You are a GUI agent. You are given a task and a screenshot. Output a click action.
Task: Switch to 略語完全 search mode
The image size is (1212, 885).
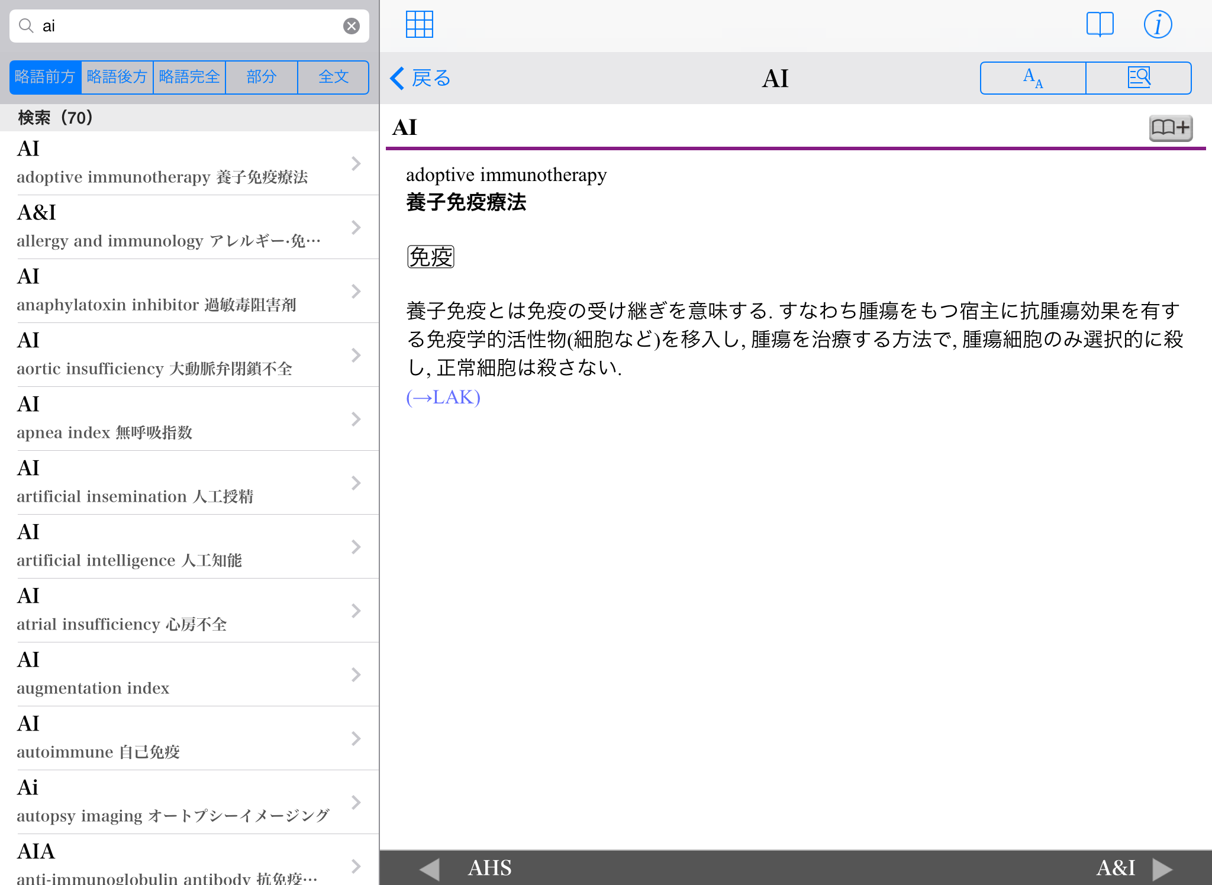pos(189,77)
